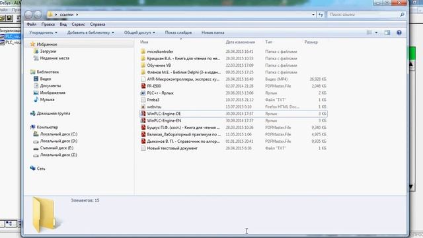Click the WinPLC-Engine-EN shortcut icon
This screenshot has height=238, width=423.
[143, 120]
